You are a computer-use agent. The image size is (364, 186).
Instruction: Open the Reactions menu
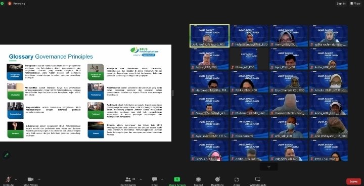pyautogui.click(x=217, y=181)
